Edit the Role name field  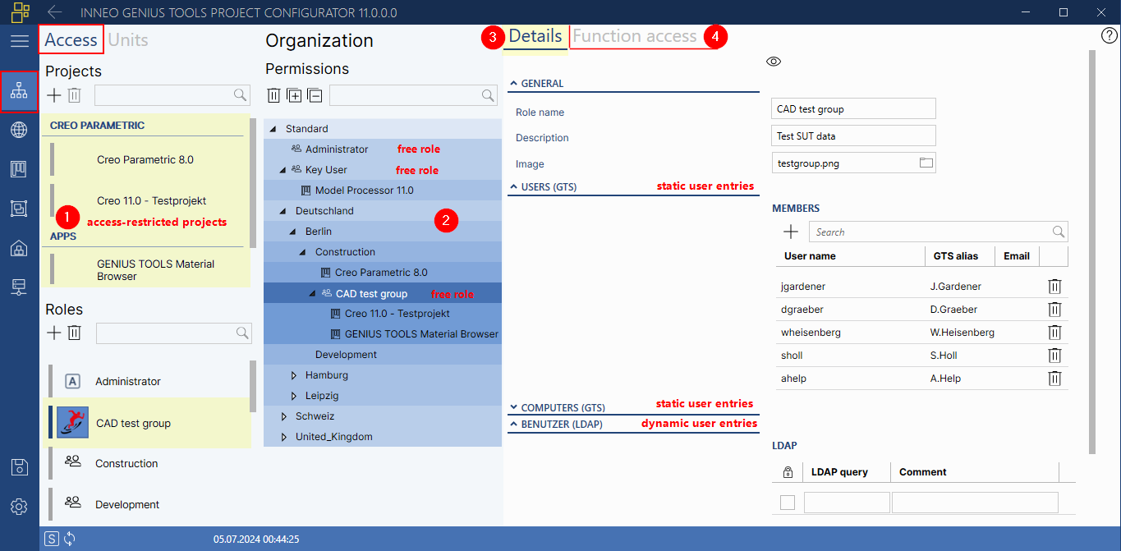[x=854, y=109]
